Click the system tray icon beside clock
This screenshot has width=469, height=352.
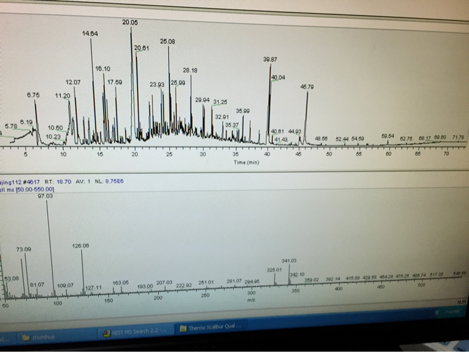pyautogui.click(x=438, y=313)
